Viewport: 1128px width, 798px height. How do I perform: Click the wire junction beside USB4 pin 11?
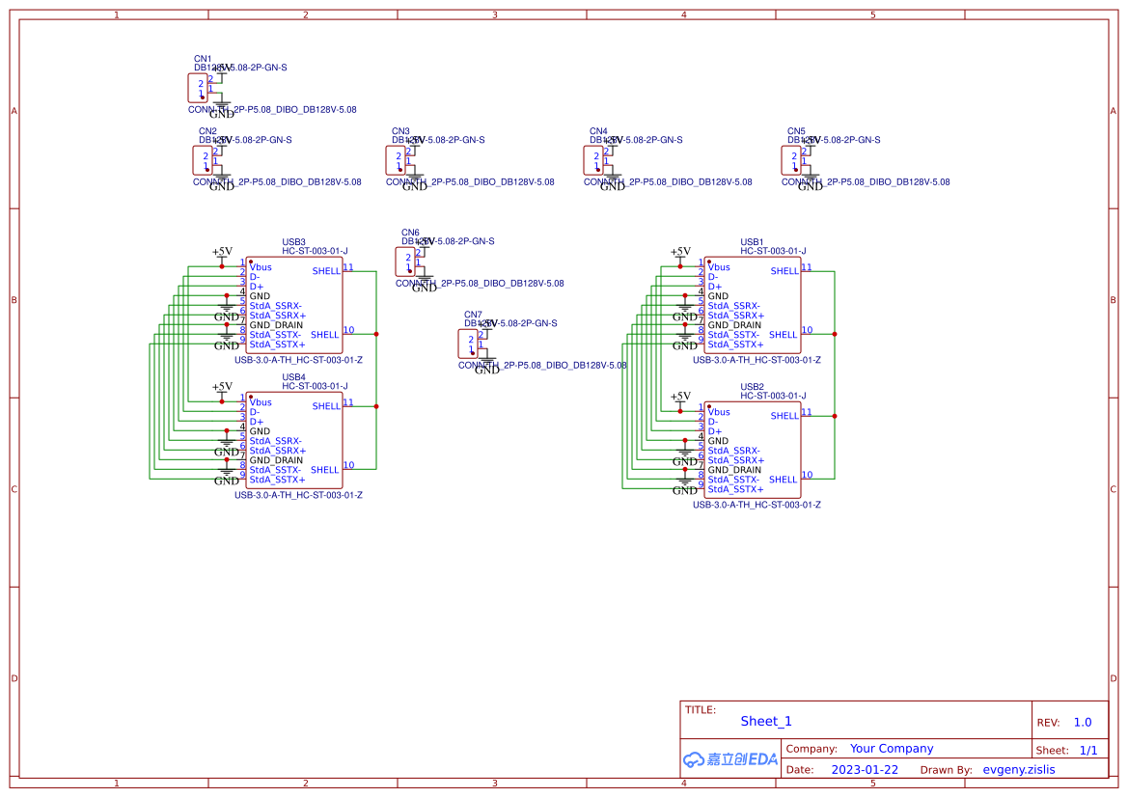pyautogui.click(x=376, y=406)
